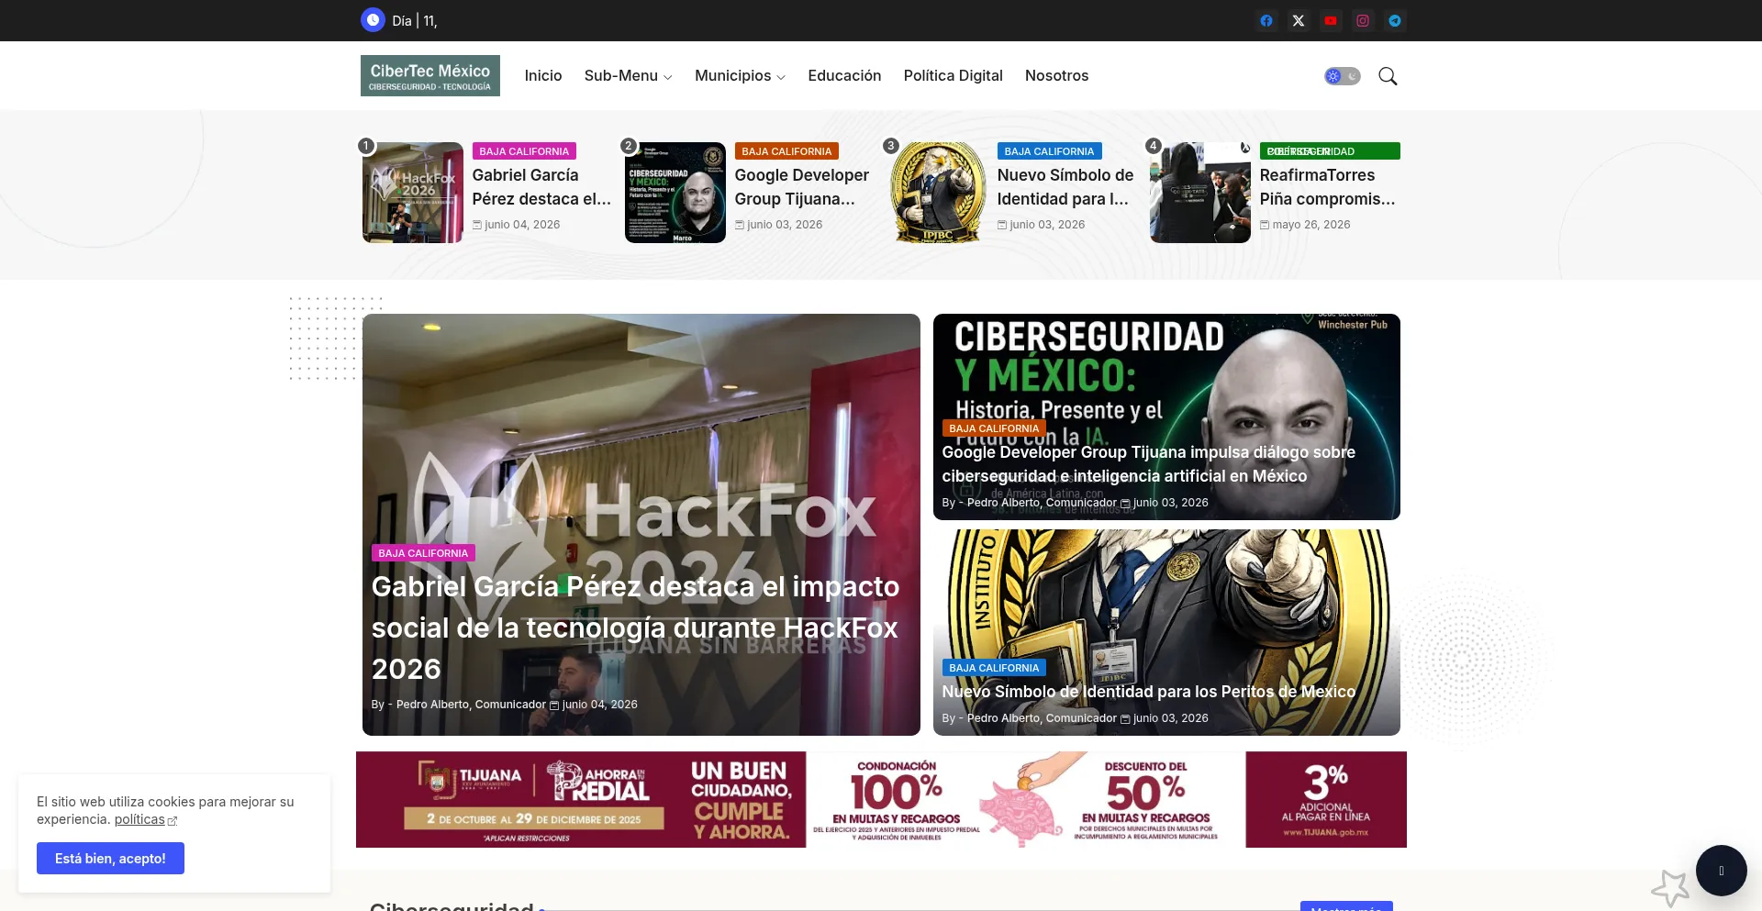Click the BAJA CALIFORNIA tag on the Peritos feature card
The width and height of the screenshot is (1762, 911).
point(994,668)
